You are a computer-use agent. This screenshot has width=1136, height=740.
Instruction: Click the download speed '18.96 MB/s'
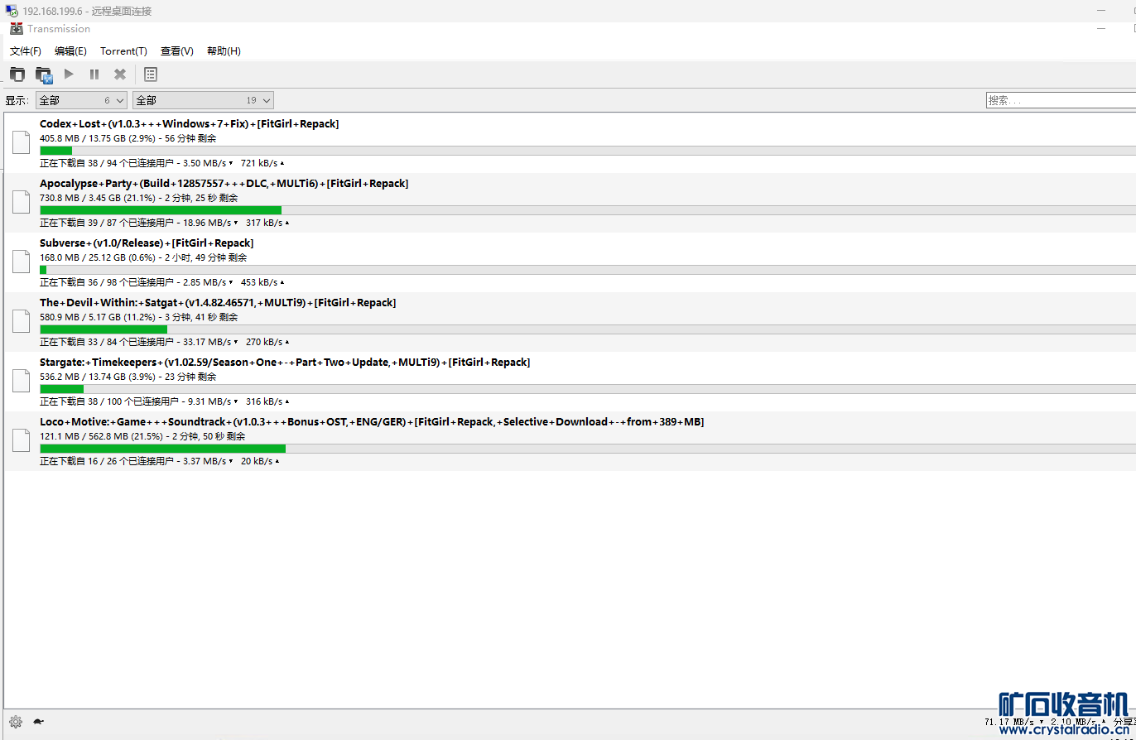207,223
